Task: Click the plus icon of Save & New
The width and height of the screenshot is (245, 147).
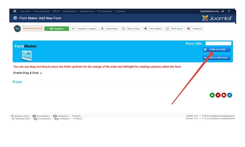Action: tap(102, 29)
